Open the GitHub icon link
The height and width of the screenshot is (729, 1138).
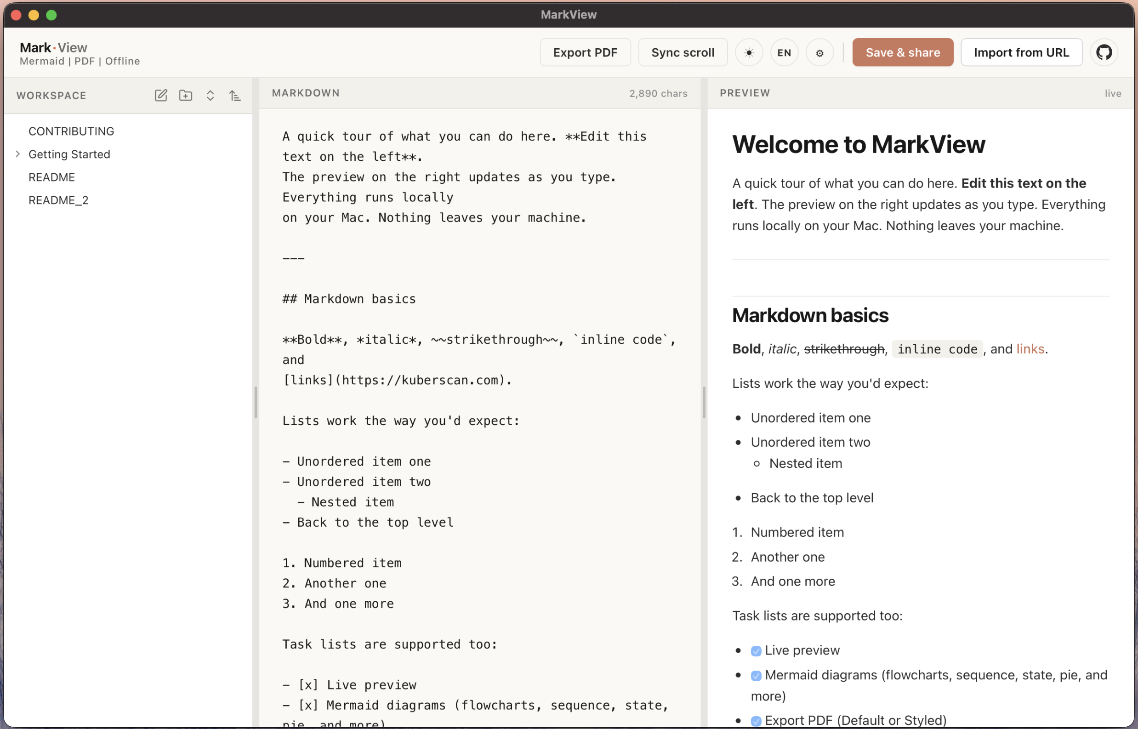(x=1104, y=52)
